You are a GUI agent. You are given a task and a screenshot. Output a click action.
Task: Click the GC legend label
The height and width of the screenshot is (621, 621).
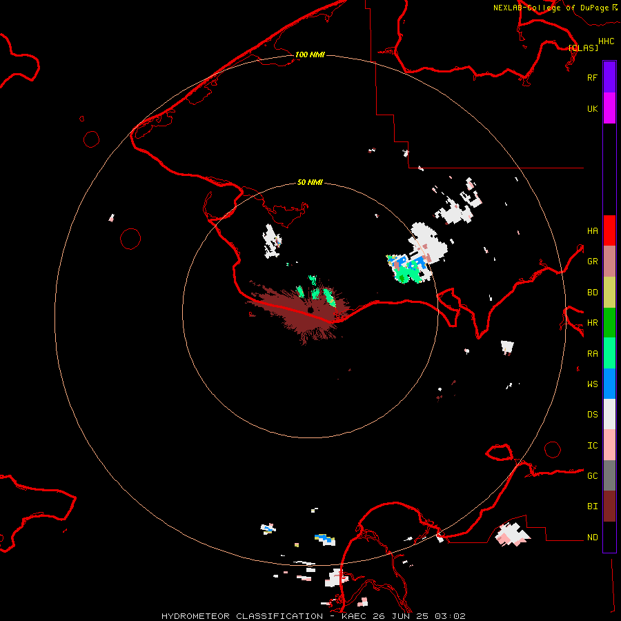pos(592,475)
